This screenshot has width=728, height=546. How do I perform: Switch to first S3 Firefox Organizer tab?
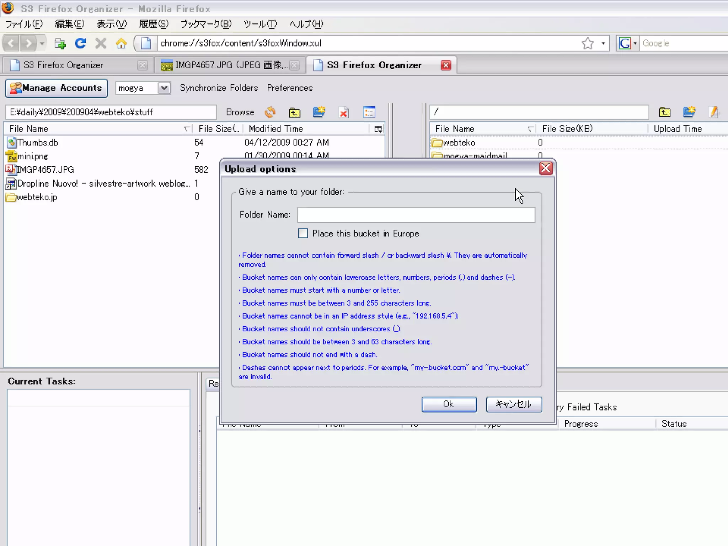pyautogui.click(x=78, y=65)
